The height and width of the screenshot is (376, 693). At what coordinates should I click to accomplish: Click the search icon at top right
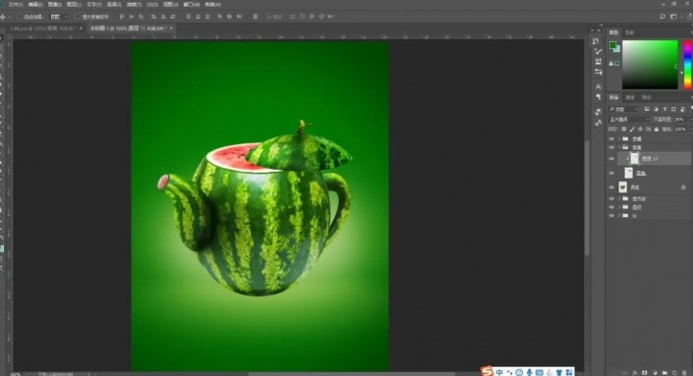(x=663, y=17)
